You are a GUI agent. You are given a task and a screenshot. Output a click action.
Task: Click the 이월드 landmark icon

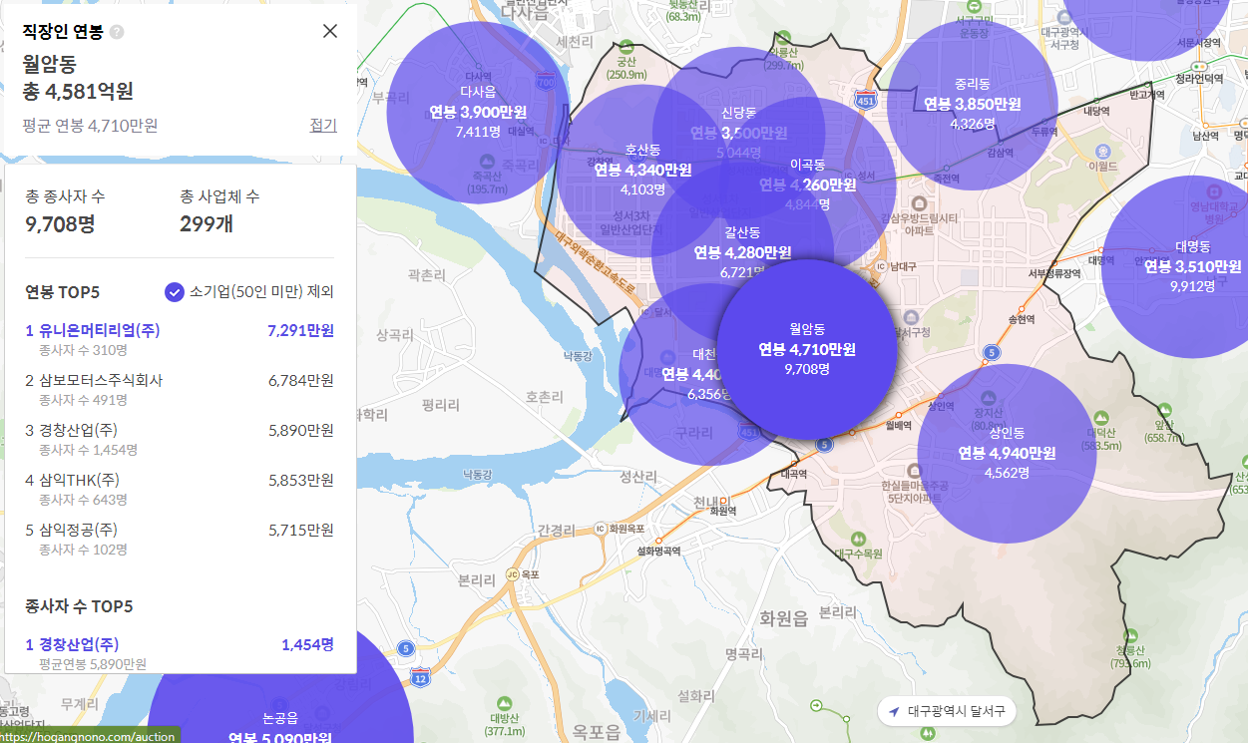pyautogui.click(x=1103, y=150)
